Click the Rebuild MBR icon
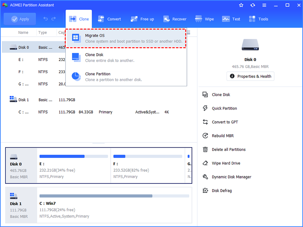 pos(205,136)
